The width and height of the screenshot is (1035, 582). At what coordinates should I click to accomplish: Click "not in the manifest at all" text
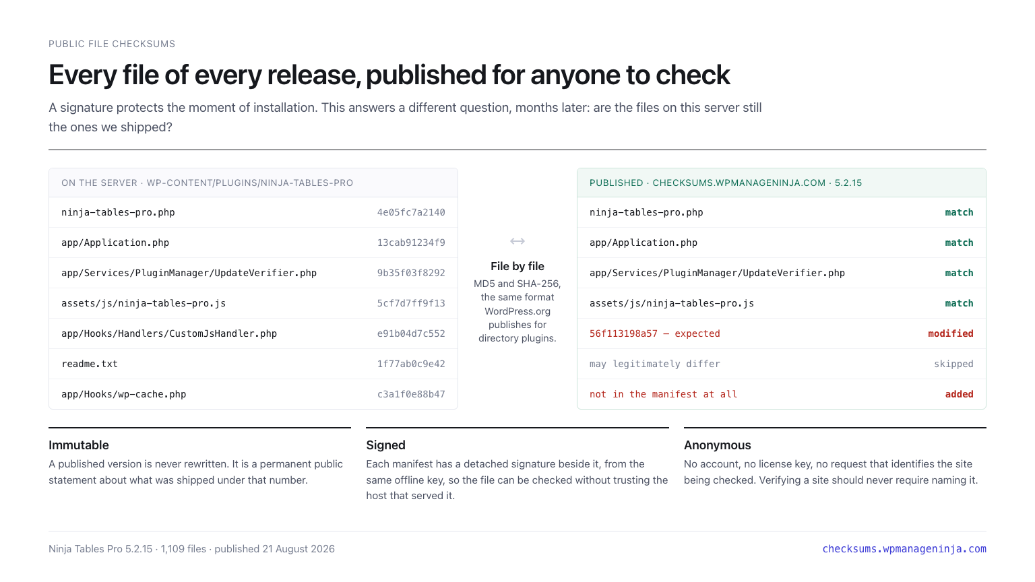[x=663, y=394]
